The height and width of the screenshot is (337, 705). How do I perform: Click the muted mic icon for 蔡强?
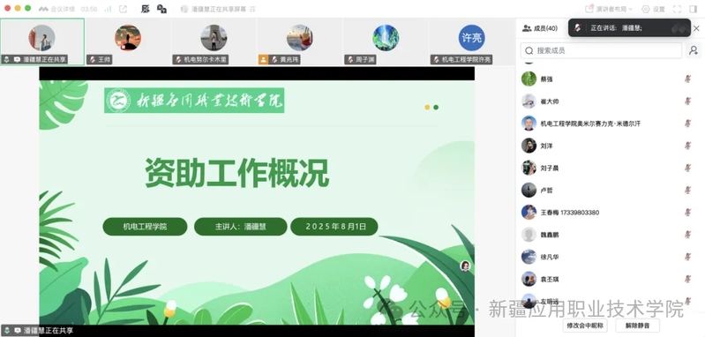[x=687, y=79]
